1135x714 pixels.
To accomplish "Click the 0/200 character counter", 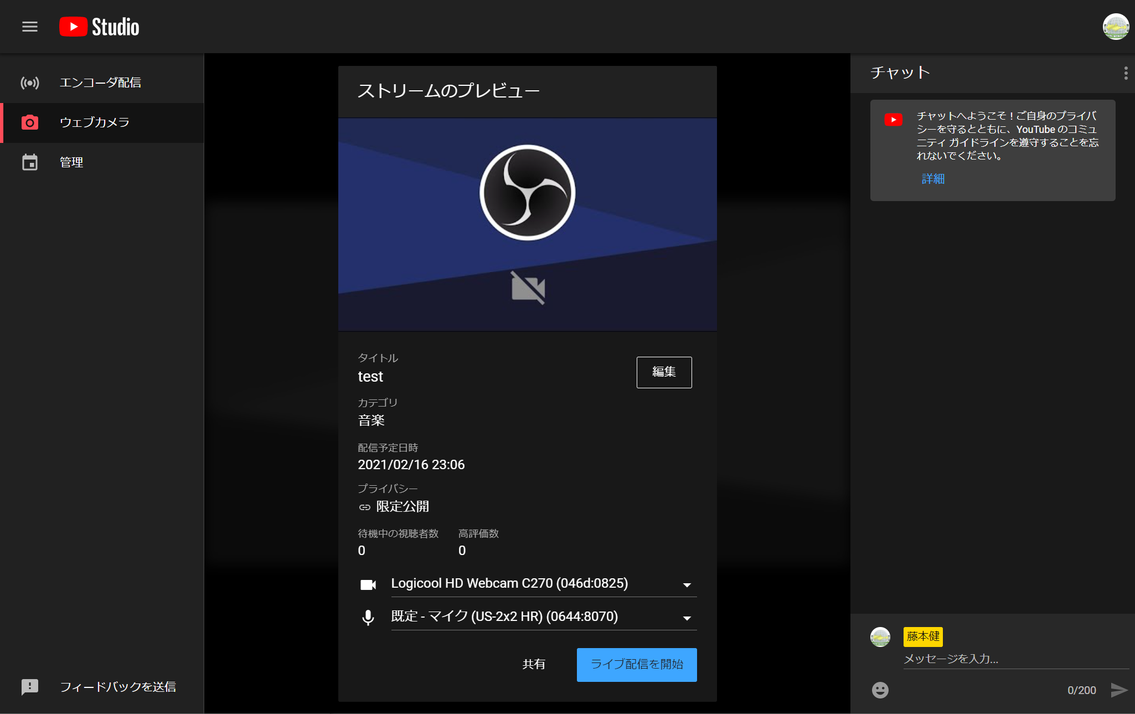I will [1081, 690].
